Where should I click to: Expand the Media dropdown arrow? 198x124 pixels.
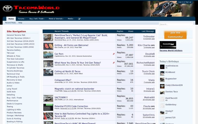pos(74,19)
